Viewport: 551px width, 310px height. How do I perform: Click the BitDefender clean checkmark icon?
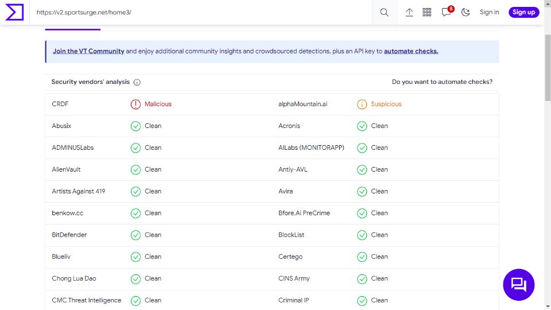coord(135,235)
